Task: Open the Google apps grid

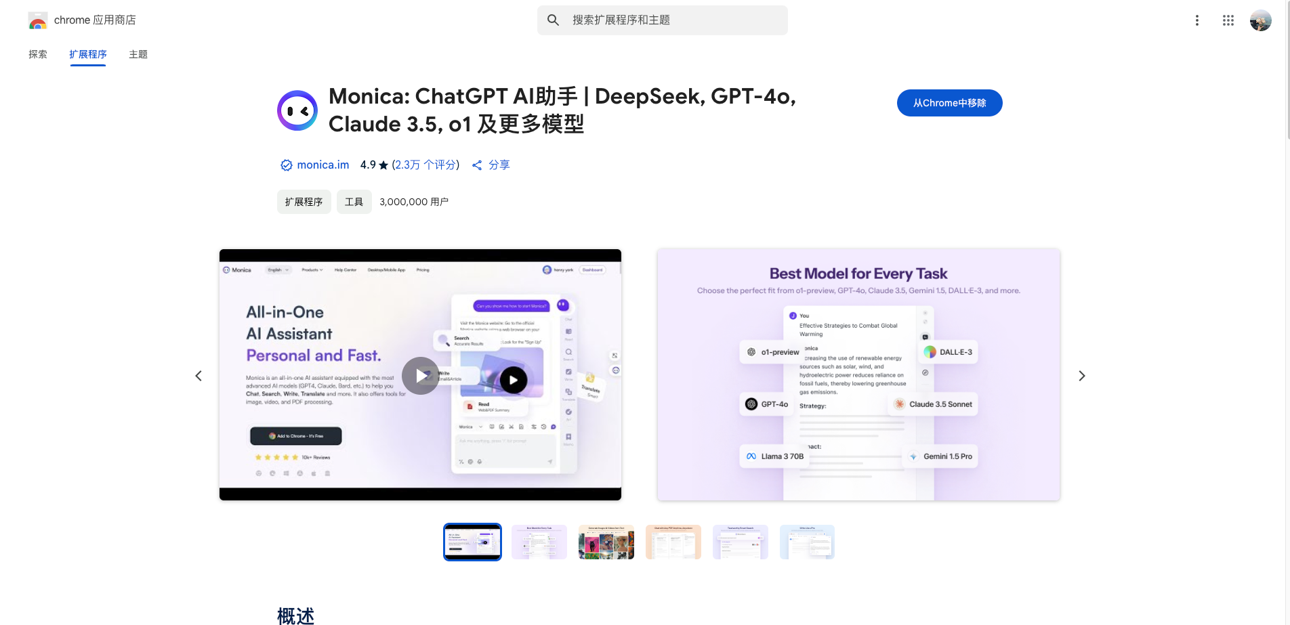Action: click(x=1228, y=20)
